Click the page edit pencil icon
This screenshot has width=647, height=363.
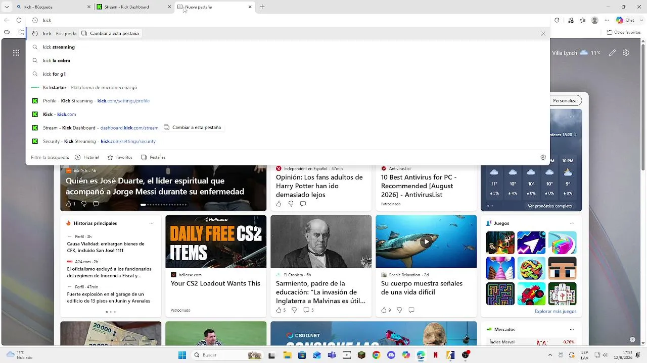[613, 53]
